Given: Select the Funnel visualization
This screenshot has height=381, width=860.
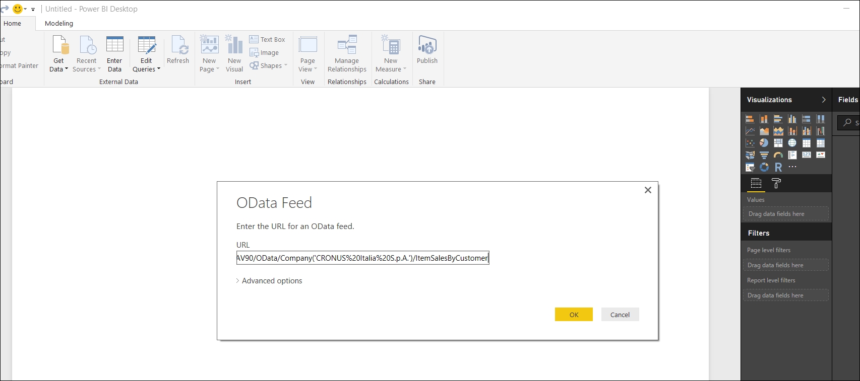Looking at the screenshot, I should click(764, 155).
